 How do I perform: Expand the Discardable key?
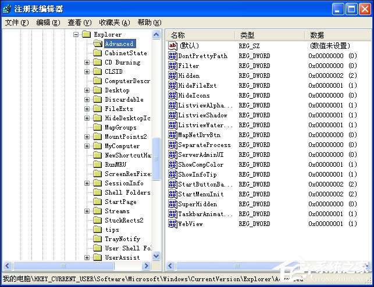point(87,99)
